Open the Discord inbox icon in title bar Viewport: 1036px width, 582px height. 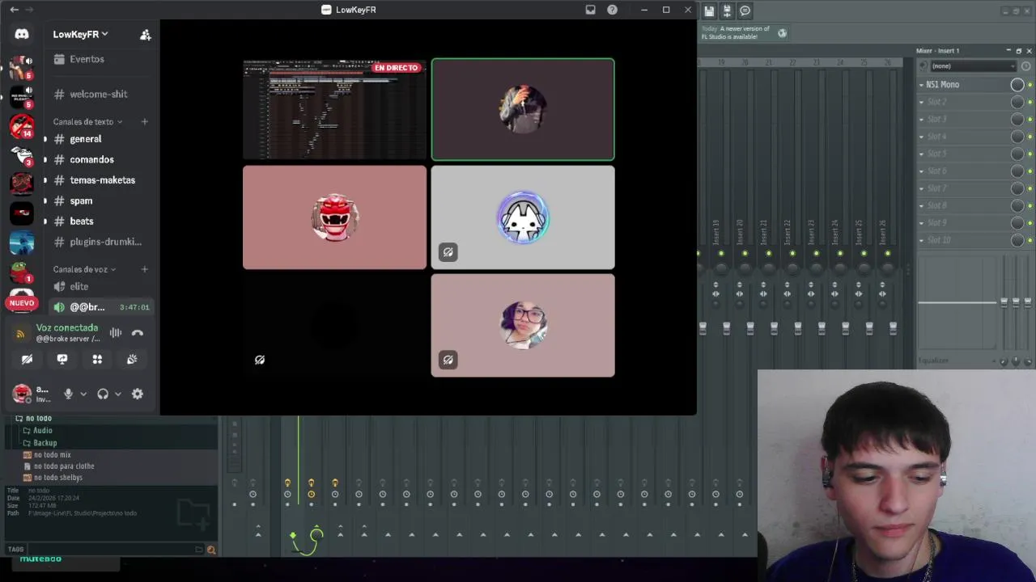[591, 10]
